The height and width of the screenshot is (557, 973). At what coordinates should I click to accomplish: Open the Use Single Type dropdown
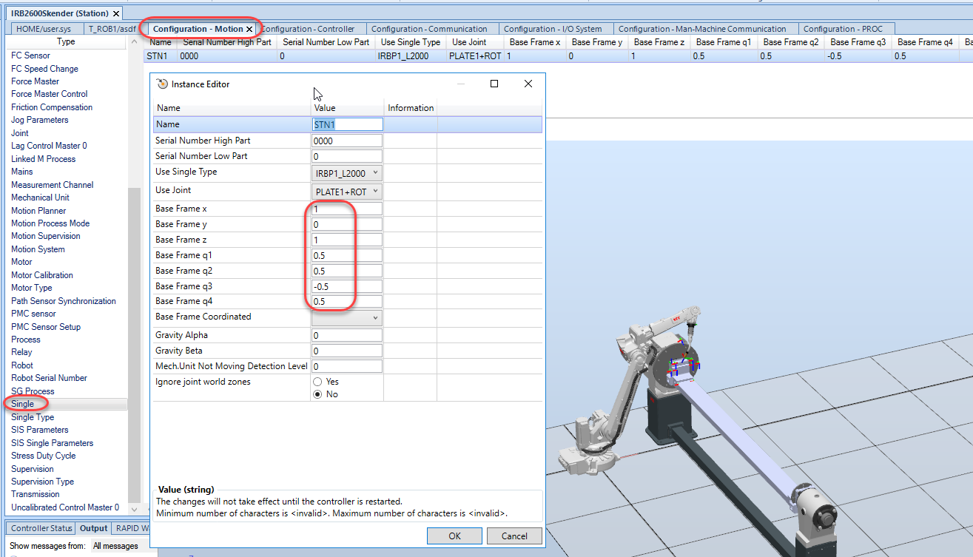click(x=347, y=173)
